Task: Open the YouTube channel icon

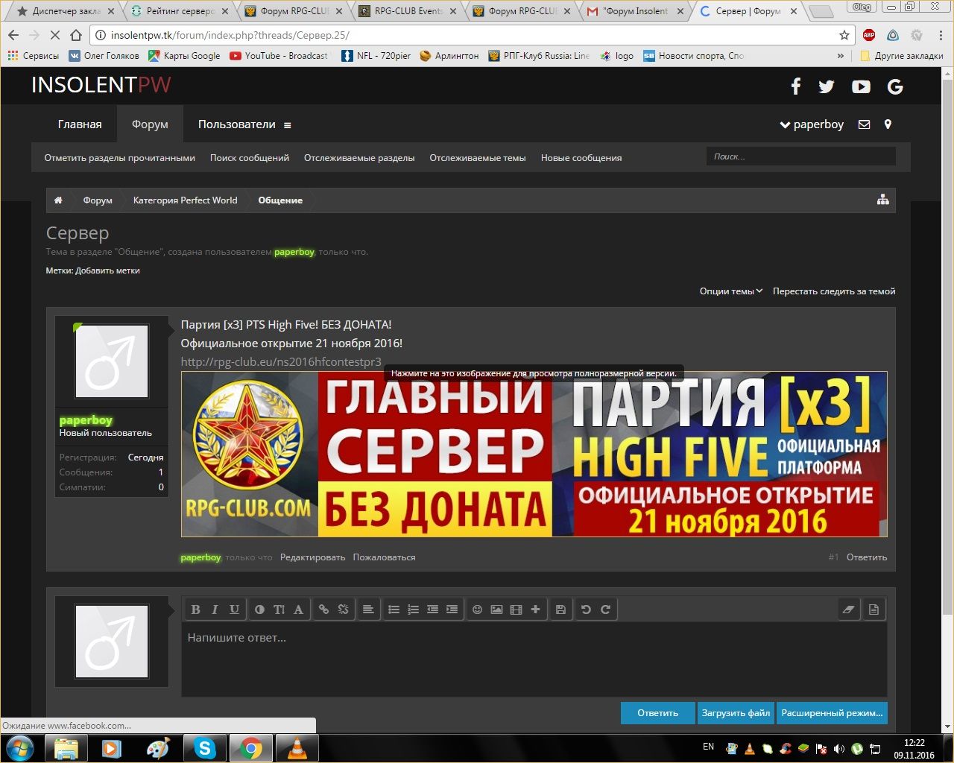Action: pyautogui.click(x=861, y=86)
